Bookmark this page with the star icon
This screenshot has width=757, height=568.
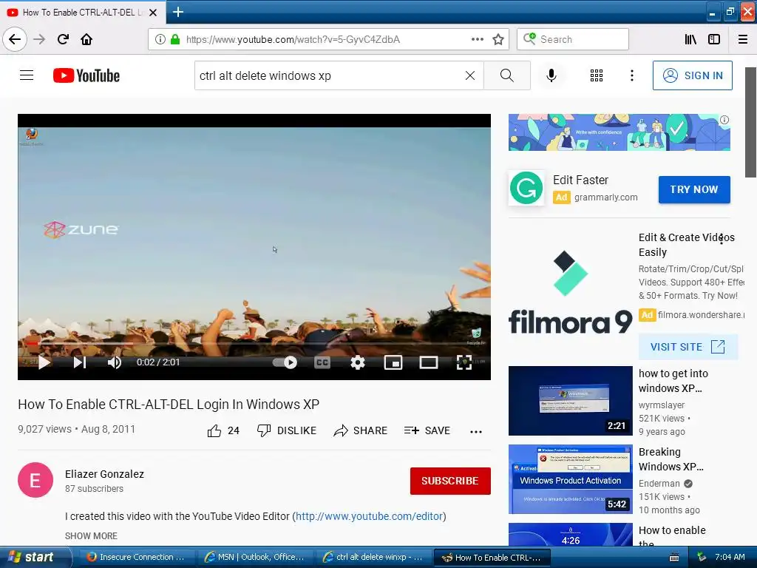tap(498, 39)
